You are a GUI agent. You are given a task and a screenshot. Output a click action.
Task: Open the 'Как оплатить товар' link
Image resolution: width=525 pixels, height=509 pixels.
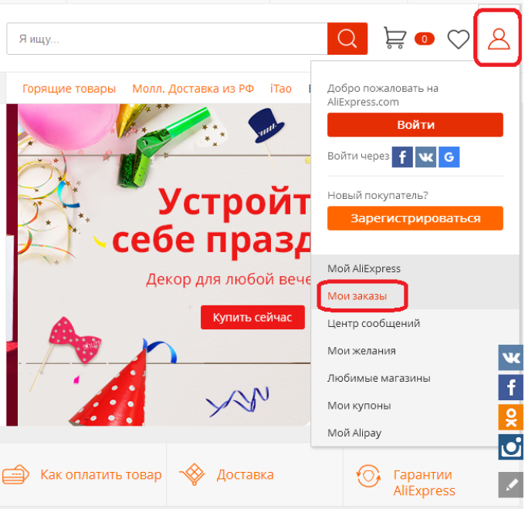[x=100, y=475]
